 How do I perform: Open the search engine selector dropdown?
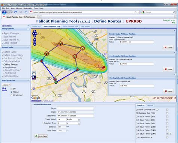pyautogui.click(x=143, y=12)
